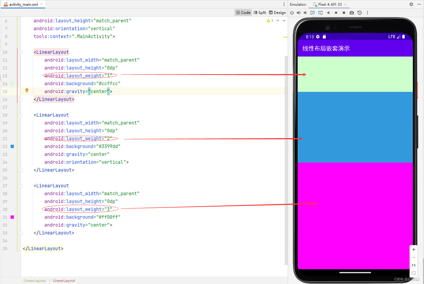424x284 pixels.
Task: Switch to Design view
Action: tap(277, 12)
